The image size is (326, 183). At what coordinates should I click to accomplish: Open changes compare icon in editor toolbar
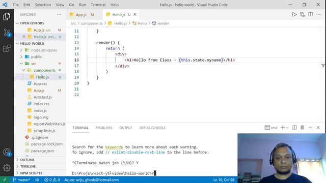click(x=302, y=15)
